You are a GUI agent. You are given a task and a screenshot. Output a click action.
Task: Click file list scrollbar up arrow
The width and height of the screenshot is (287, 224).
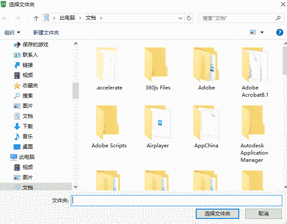click(x=285, y=44)
